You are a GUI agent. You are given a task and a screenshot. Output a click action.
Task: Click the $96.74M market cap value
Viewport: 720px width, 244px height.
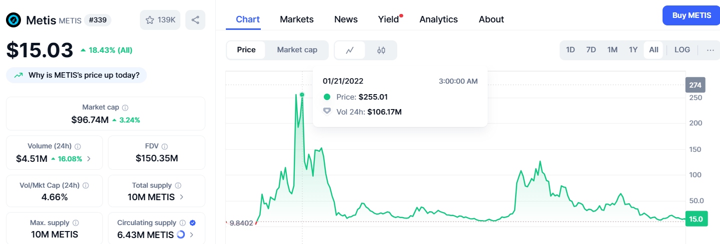click(x=90, y=120)
